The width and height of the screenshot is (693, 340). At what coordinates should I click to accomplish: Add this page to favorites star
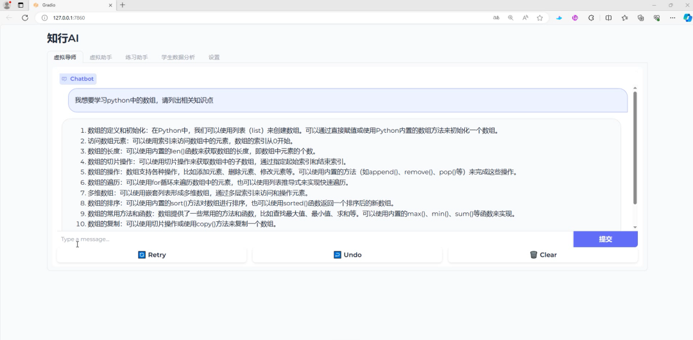[x=540, y=18]
